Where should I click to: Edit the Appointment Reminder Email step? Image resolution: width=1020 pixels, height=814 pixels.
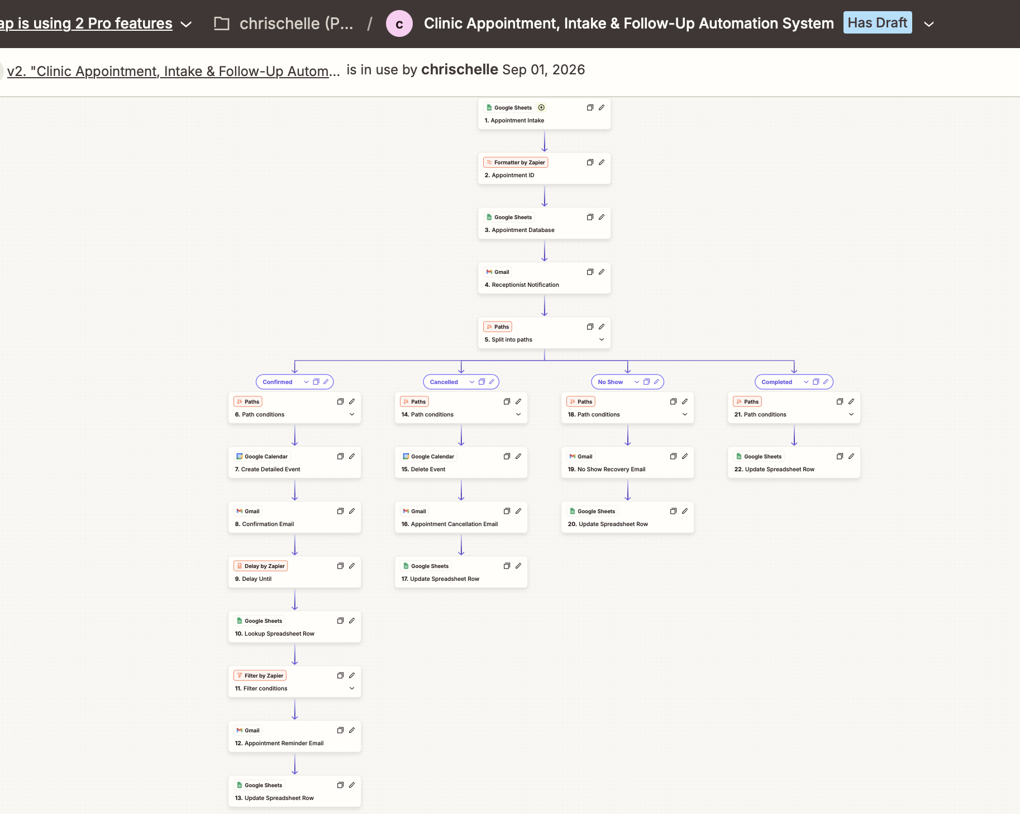click(352, 730)
